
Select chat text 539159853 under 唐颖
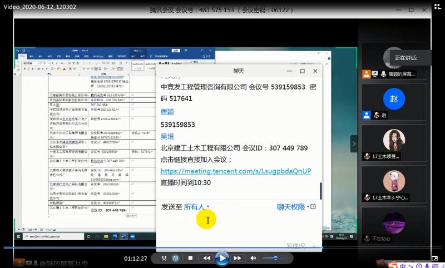(x=177, y=125)
